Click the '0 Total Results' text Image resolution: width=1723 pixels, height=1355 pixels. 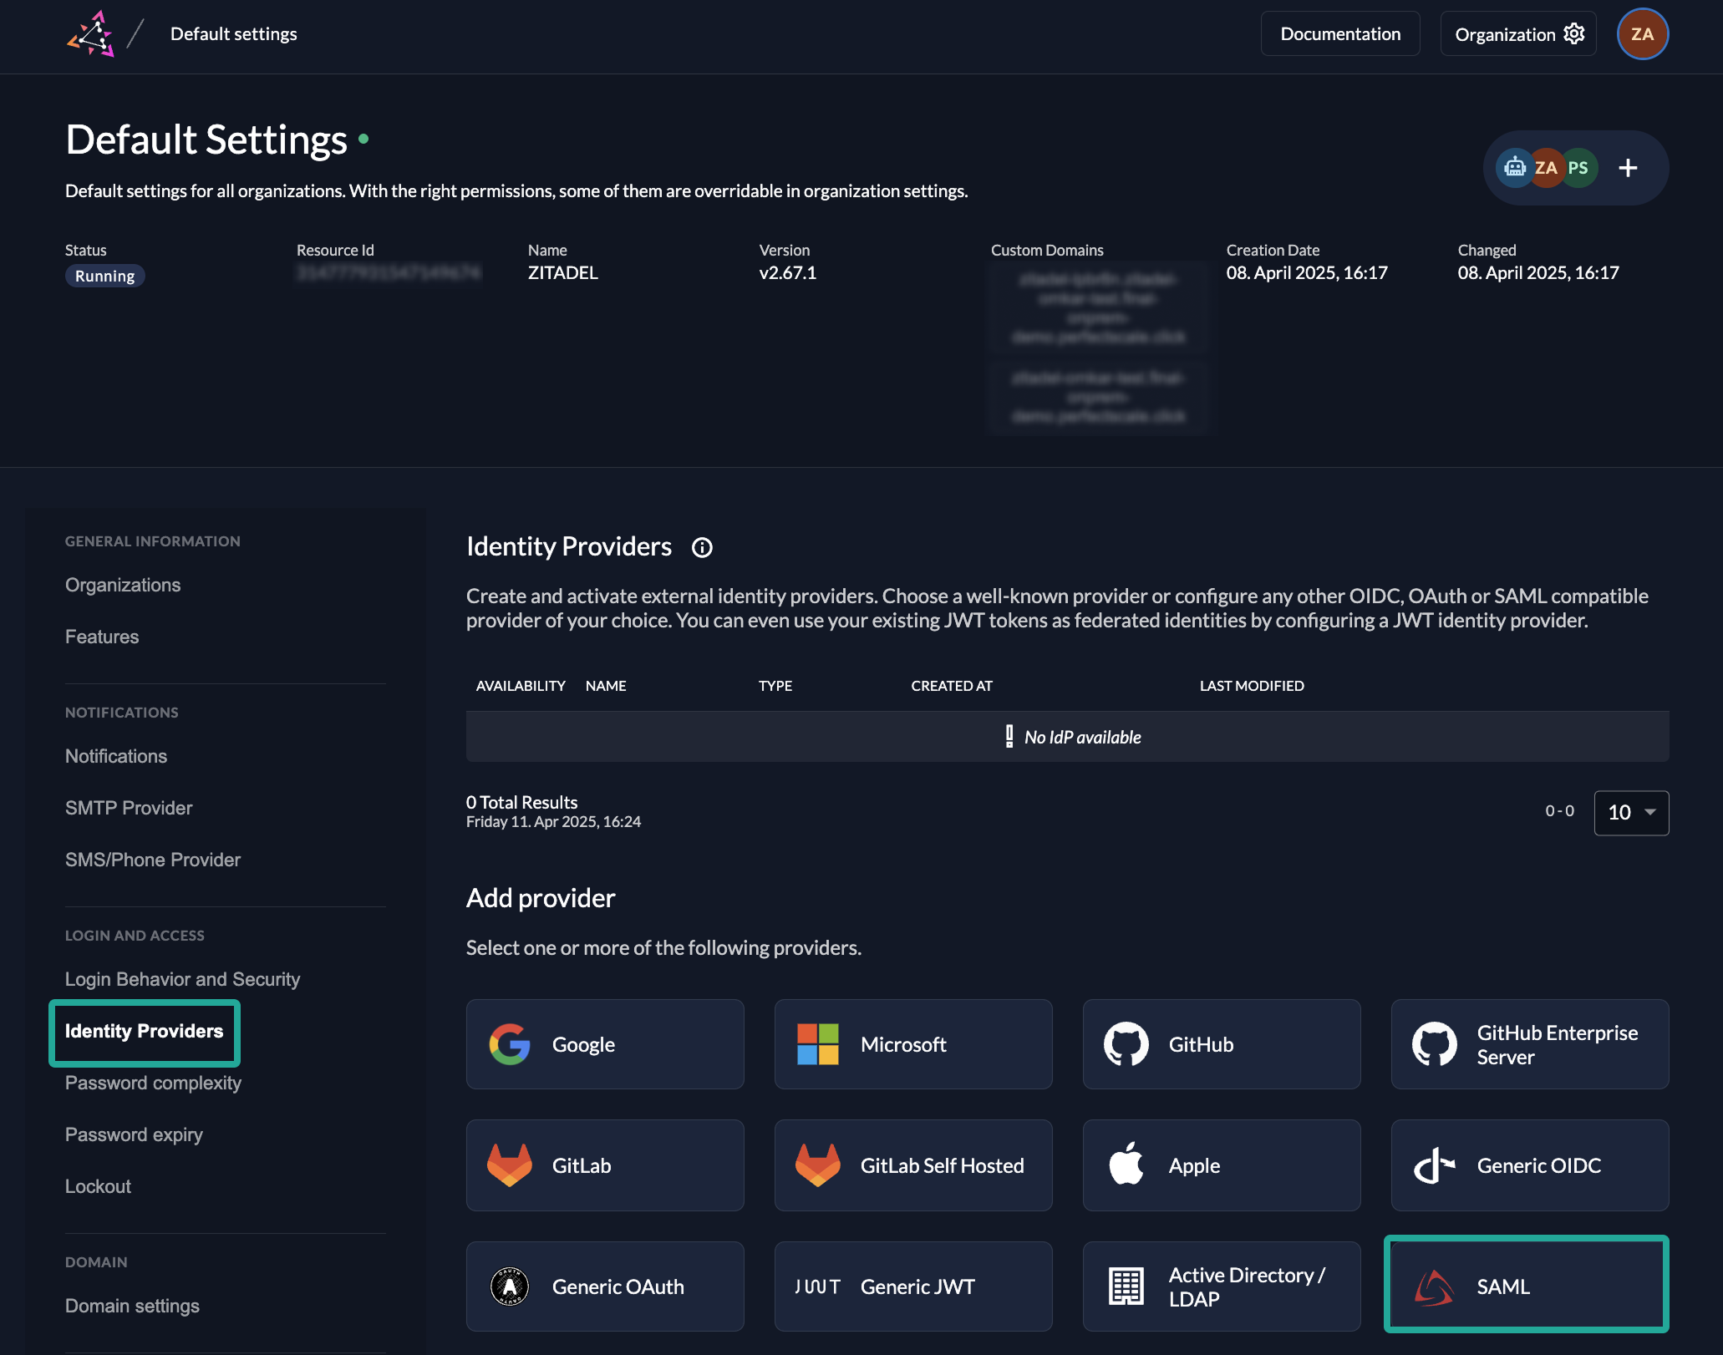click(x=522, y=802)
